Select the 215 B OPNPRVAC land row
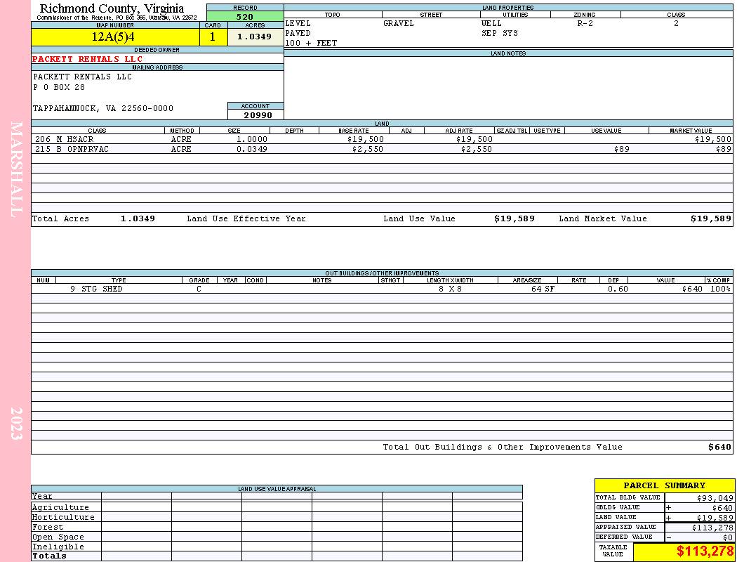The image size is (737, 562). click(382, 149)
